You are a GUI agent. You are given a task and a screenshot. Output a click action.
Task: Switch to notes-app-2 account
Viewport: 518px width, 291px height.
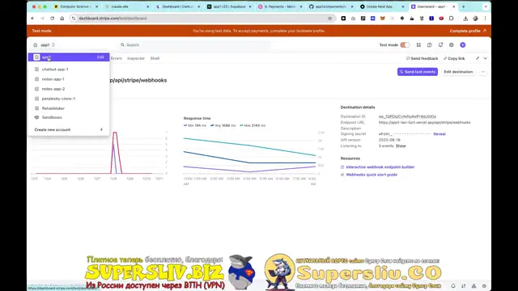[x=53, y=89]
